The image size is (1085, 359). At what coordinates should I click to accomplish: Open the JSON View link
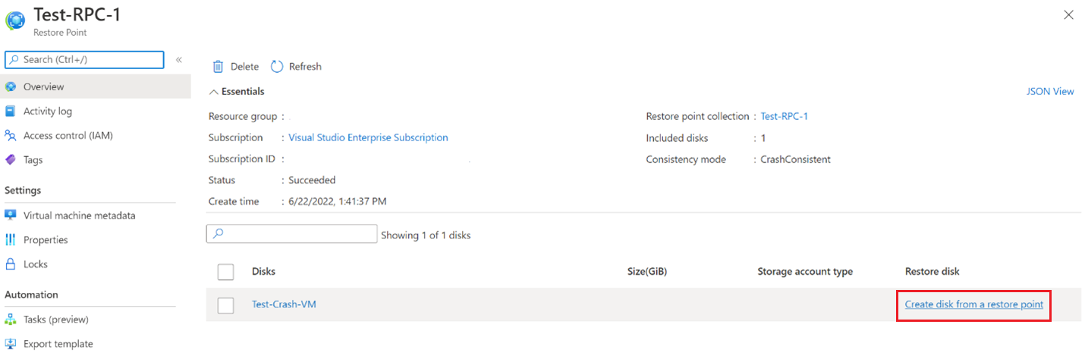tap(1050, 92)
